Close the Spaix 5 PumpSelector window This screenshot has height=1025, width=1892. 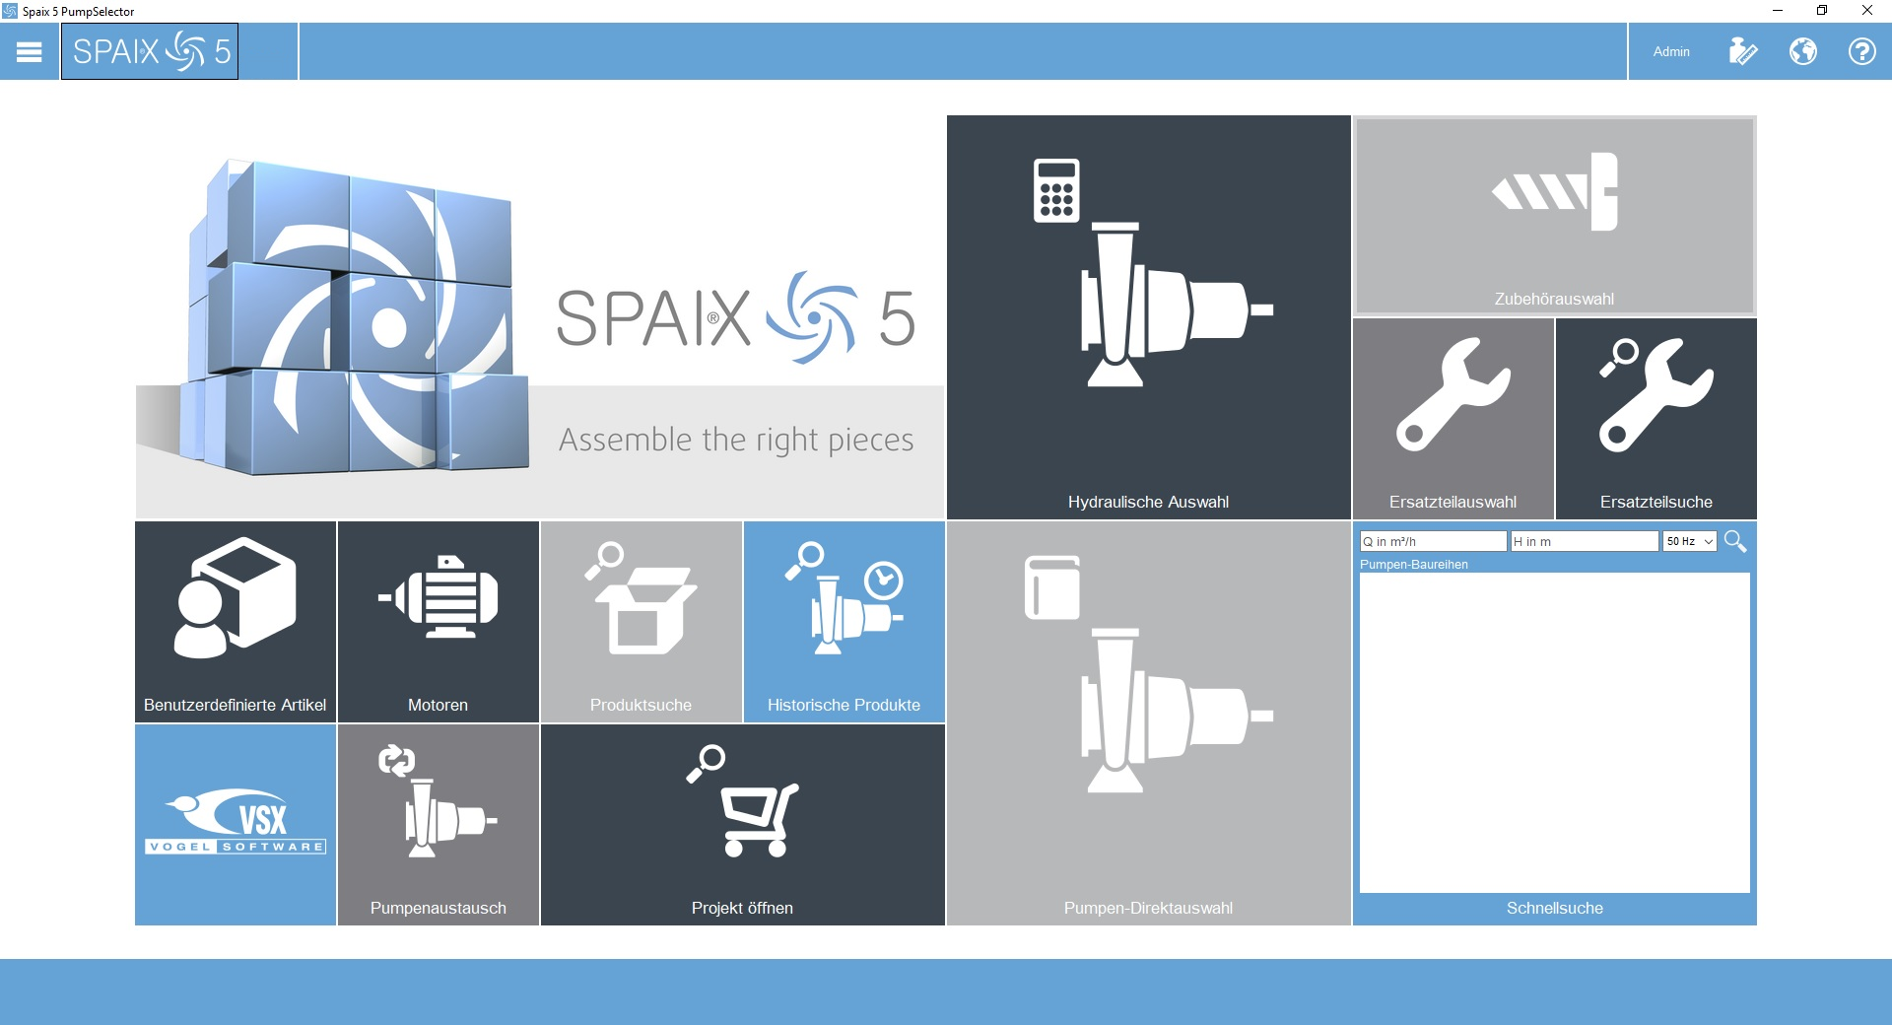tap(1867, 11)
